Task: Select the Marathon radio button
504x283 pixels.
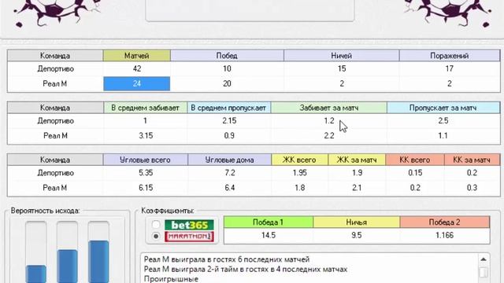Action: [x=156, y=237]
